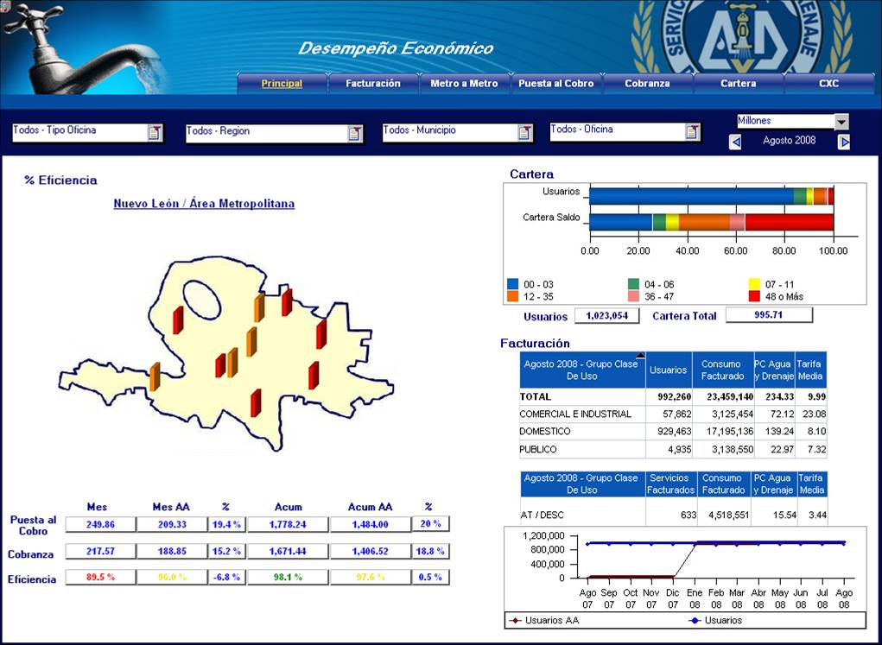Click Cobranza Acum value 1,671.44
Screen dimensions: 882x645
coord(288,551)
